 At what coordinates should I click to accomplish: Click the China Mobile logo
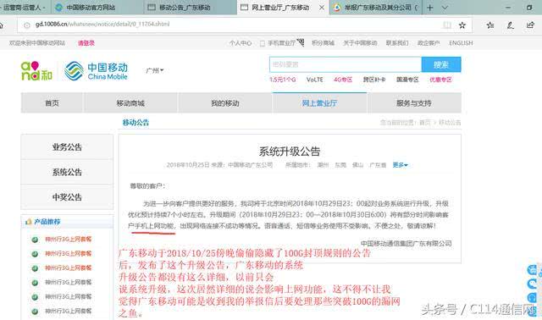(96, 71)
